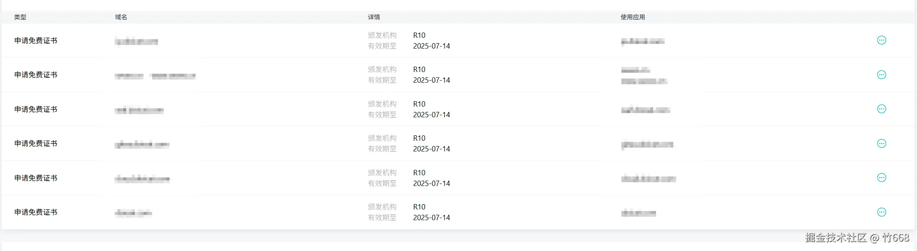Click the 类型 column header
The height and width of the screenshot is (251, 917).
[x=20, y=17]
